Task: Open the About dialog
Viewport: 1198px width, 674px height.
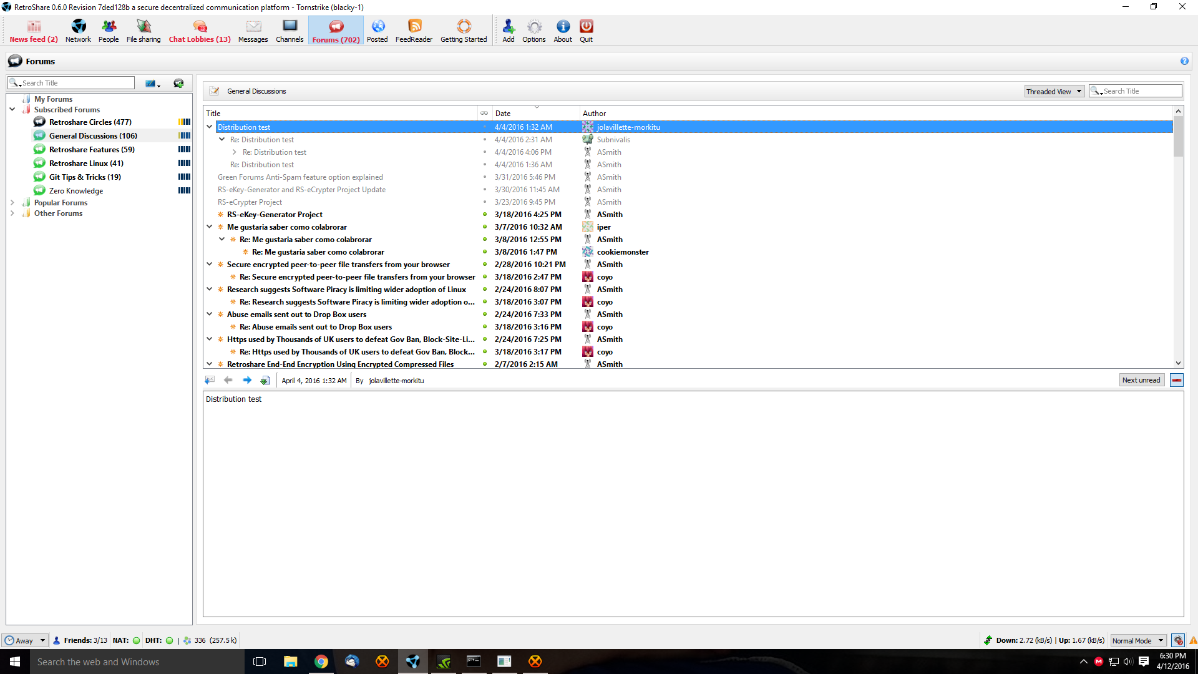Action: (563, 31)
